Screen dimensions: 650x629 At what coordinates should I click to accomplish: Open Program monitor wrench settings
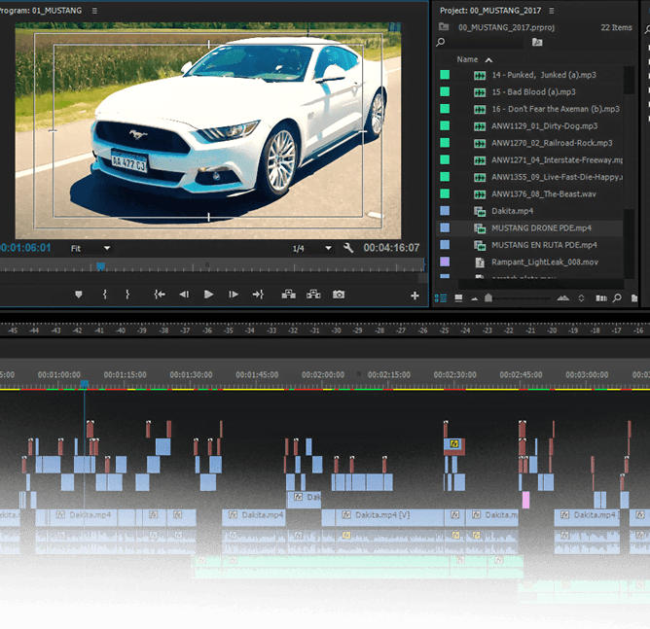tap(348, 248)
